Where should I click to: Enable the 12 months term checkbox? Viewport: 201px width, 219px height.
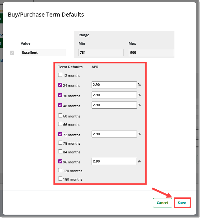click(60, 75)
